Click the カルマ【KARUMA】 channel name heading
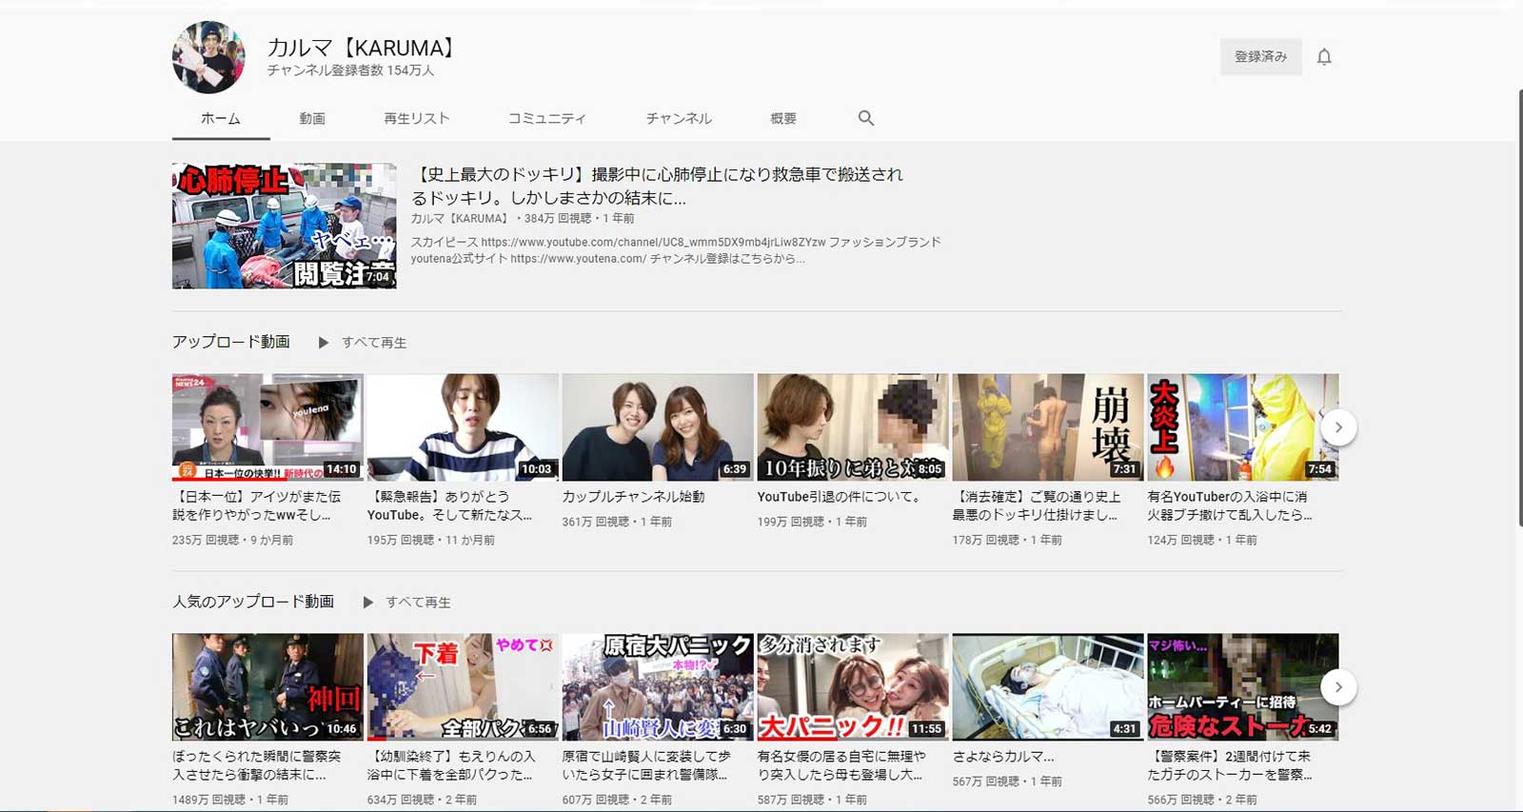The image size is (1523, 812). pyautogui.click(x=365, y=48)
